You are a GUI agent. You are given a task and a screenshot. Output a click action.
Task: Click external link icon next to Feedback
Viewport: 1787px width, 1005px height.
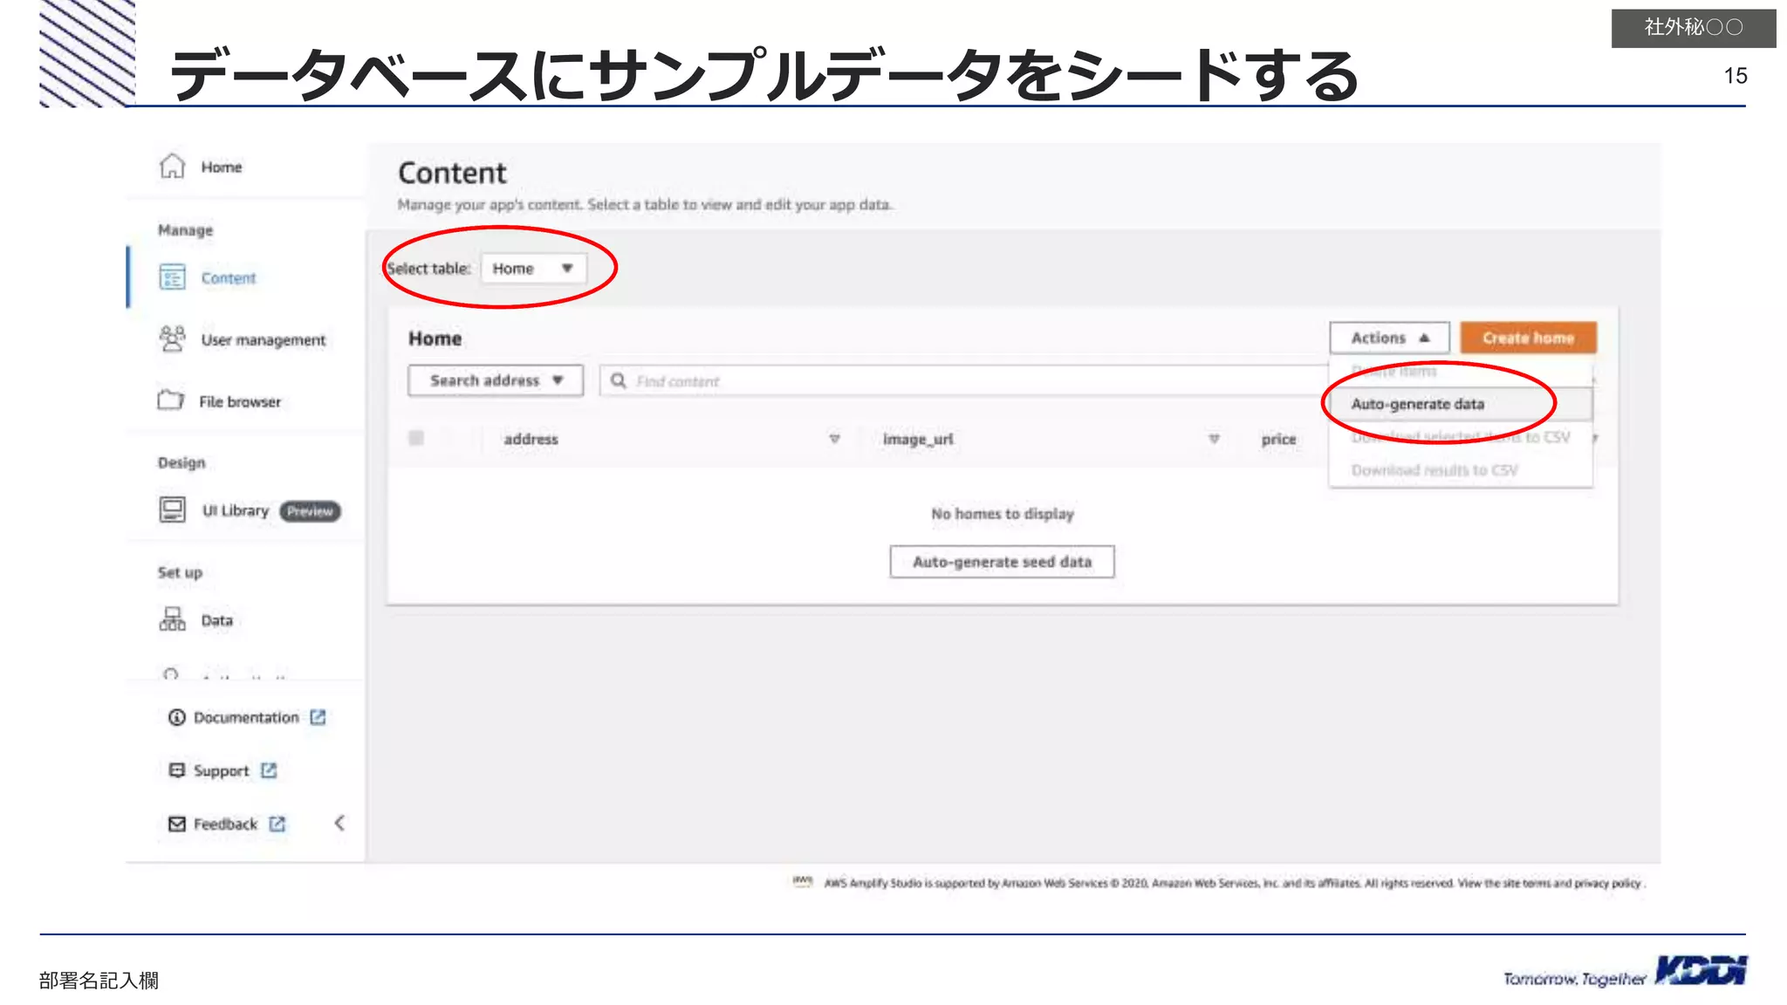(277, 824)
